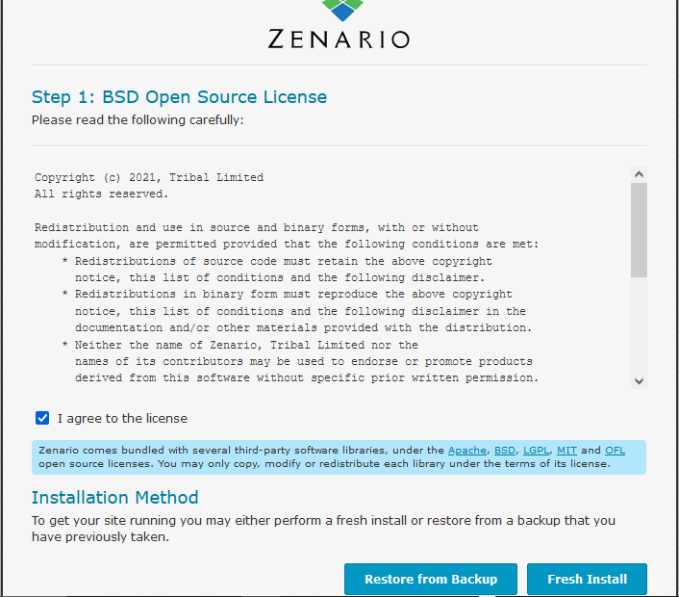Image resolution: width=679 pixels, height=597 pixels.
Task: Click the scrollbar track below the thumb
Action: [x=639, y=327]
